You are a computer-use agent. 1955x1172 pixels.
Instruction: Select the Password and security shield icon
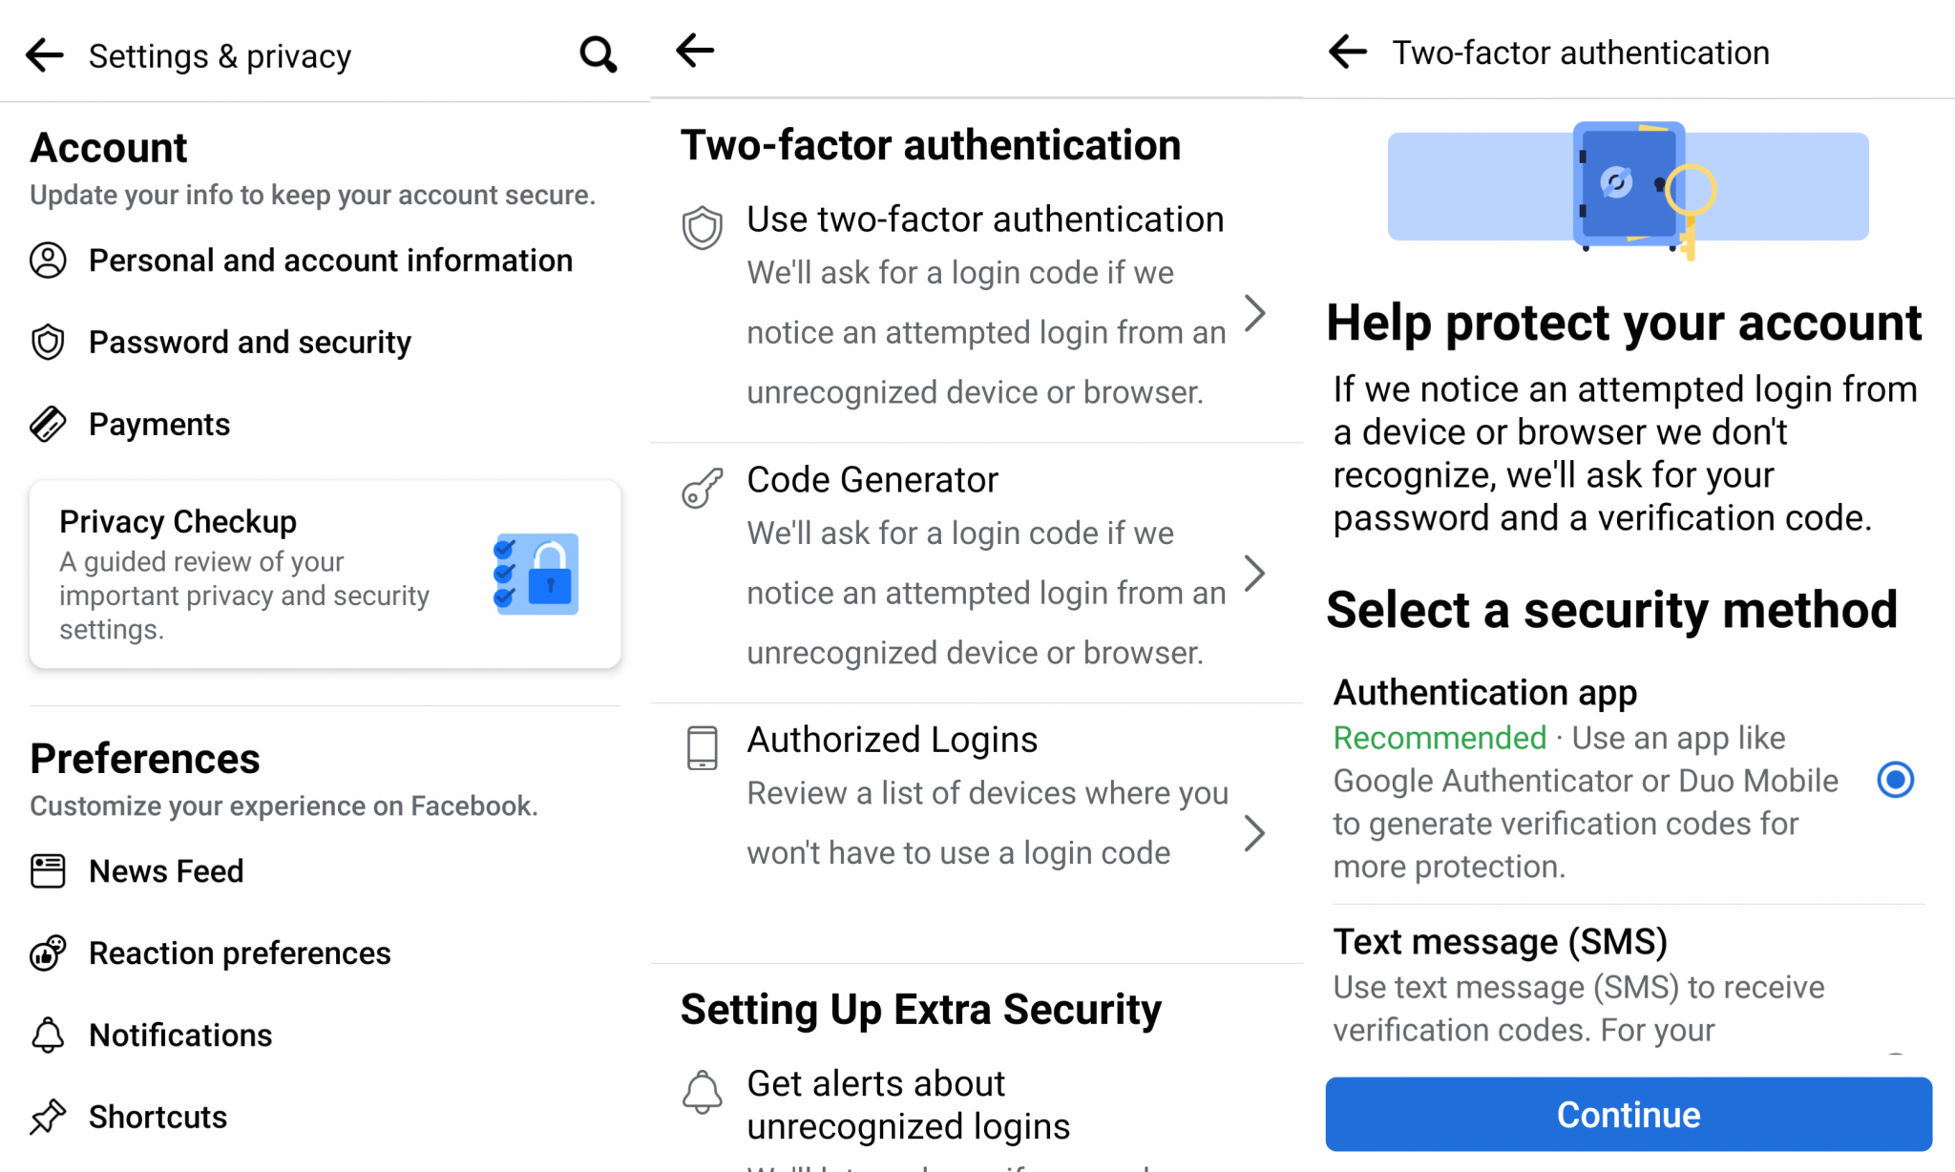49,341
